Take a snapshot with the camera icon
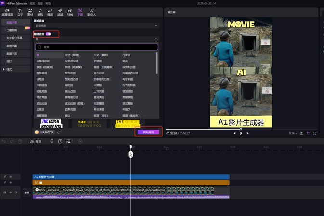324x216 pixels. (301, 133)
